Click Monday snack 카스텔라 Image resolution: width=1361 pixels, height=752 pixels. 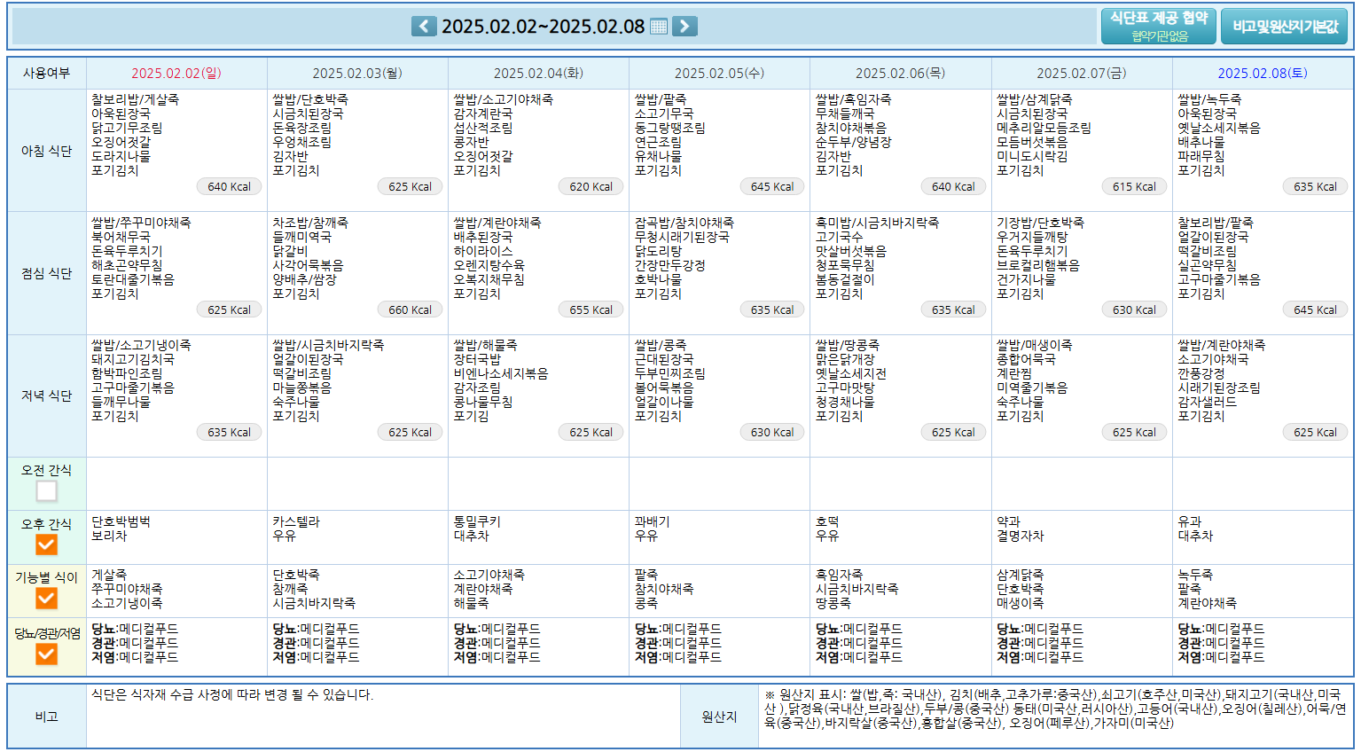coord(296,521)
